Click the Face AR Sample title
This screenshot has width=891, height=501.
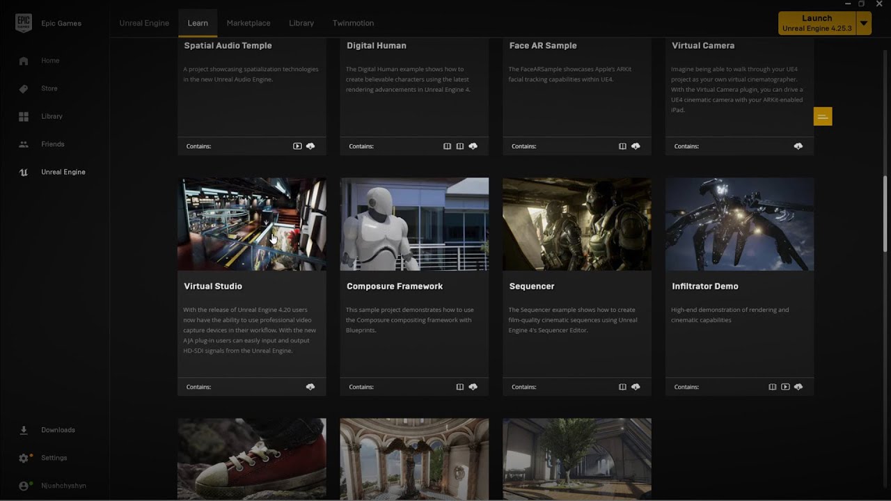[543, 45]
